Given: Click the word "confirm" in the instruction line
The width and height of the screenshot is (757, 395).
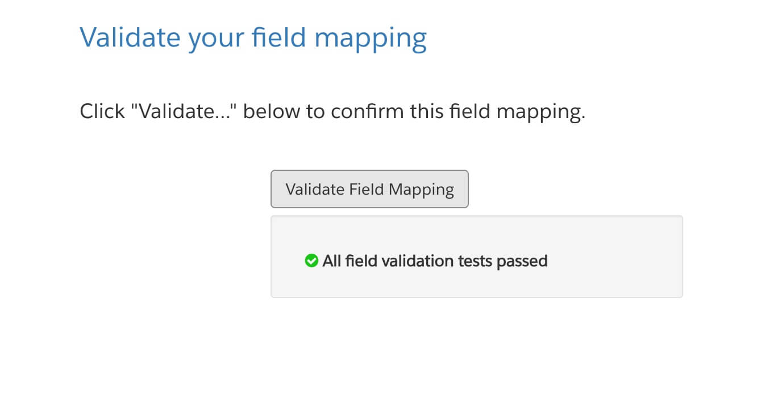Looking at the screenshot, I should coord(367,111).
